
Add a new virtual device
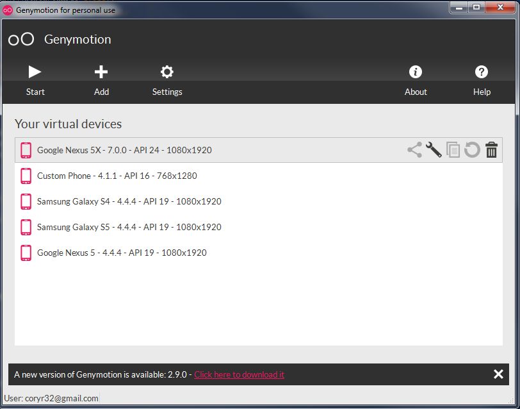(101, 81)
